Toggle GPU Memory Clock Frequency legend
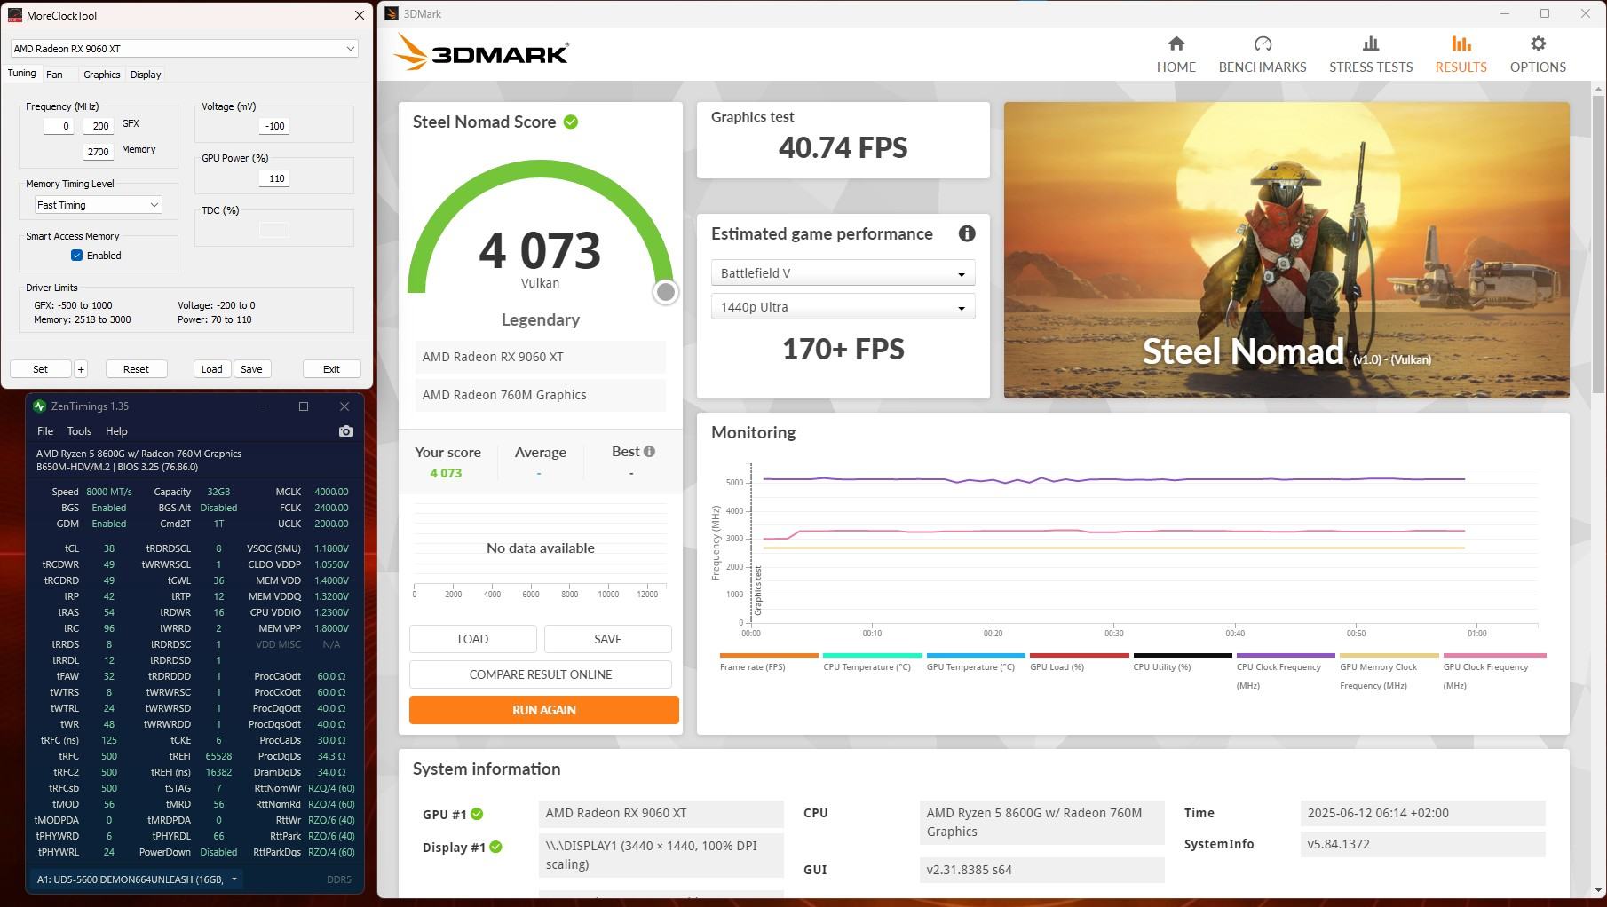Viewport: 1607px width, 907px height. (1389, 671)
